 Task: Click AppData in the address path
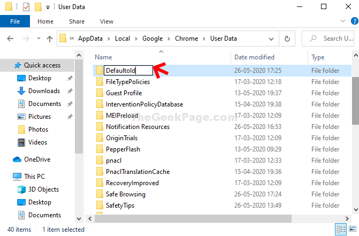coord(90,39)
